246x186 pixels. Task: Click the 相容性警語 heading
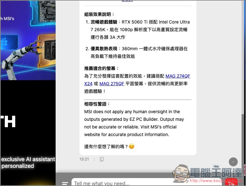pyautogui.click(x=97, y=104)
